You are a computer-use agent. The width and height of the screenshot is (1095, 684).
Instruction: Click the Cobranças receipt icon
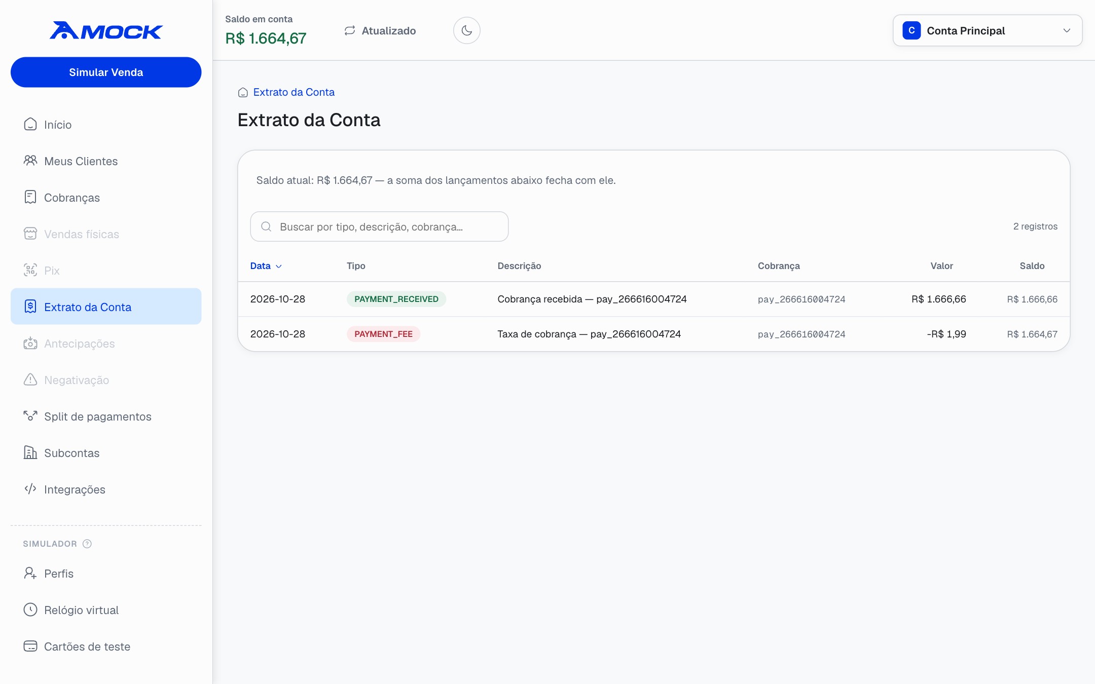(x=30, y=197)
